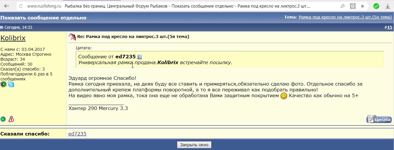Image resolution: width=394 pixels, height=150 pixels.
Task: Open the ed7235 link in thanks row
Action: (x=77, y=134)
